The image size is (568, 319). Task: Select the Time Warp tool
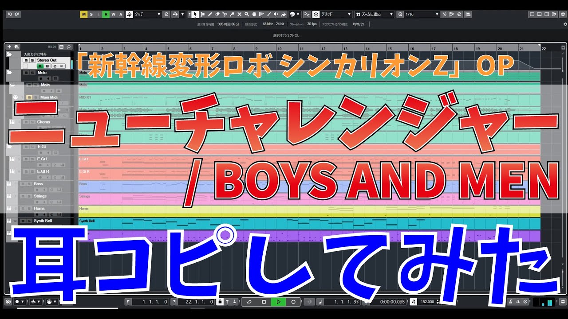pyautogui.click(x=261, y=14)
